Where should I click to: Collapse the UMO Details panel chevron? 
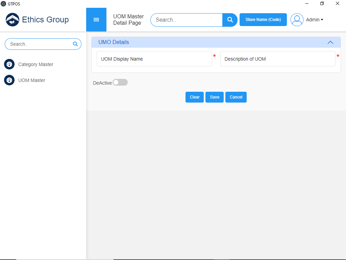(x=330, y=42)
